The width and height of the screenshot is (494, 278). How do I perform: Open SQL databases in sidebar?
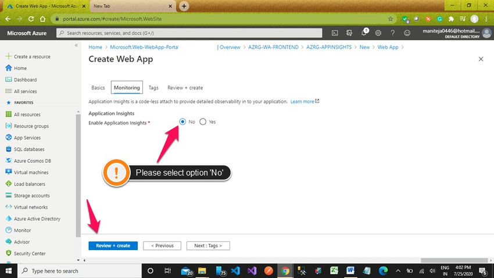pos(29,149)
